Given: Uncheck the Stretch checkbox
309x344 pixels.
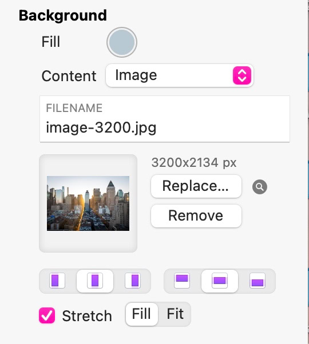Looking at the screenshot, I should tap(47, 315).
